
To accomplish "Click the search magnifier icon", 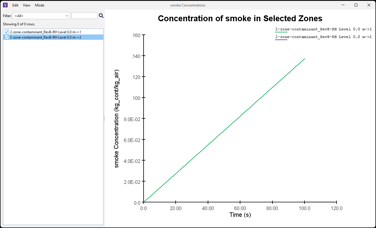I will [x=101, y=15].
